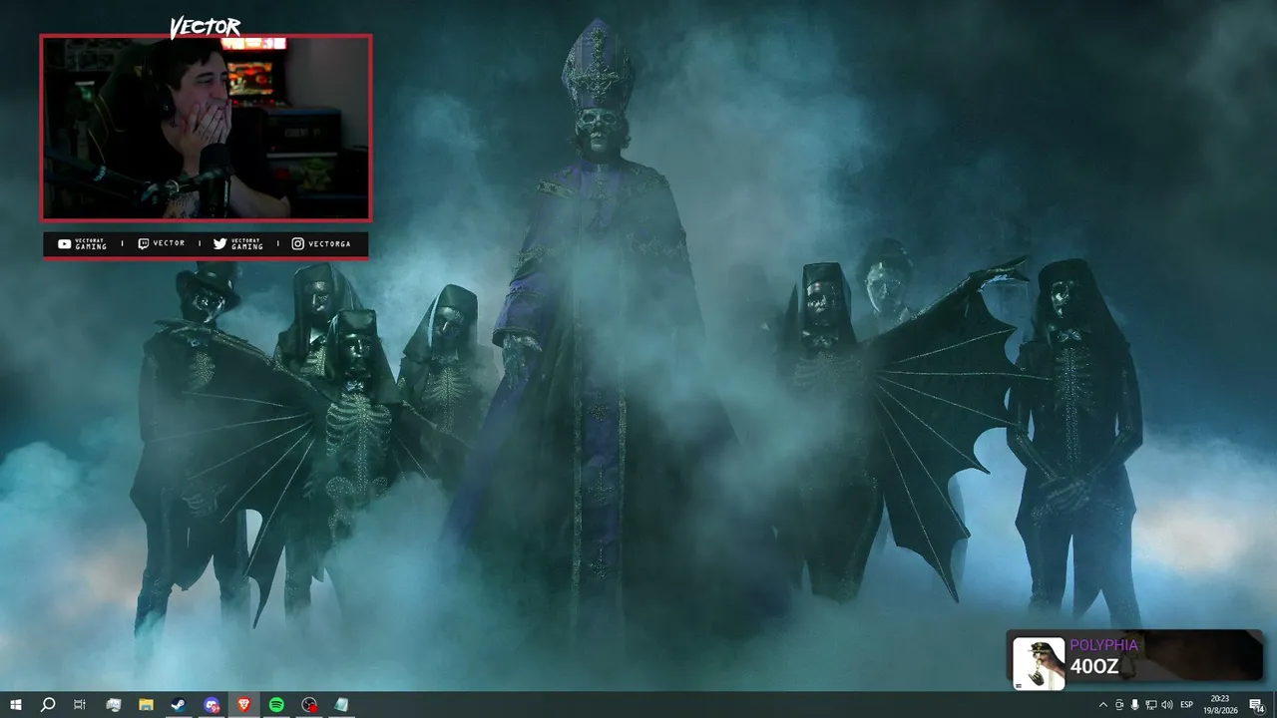The image size is (1277, 718).
Task: Click the Twitter bird in overlay
Action: tap(219, 243)
